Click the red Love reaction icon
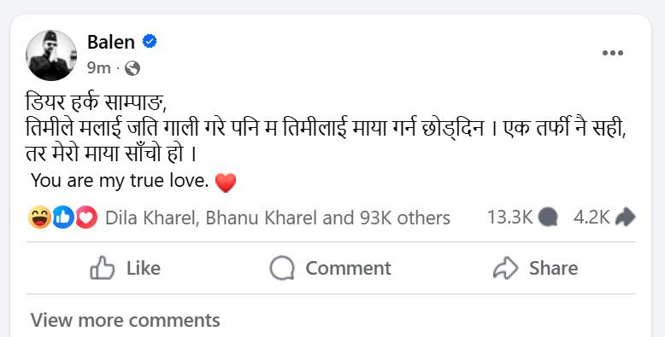This screenshot has width=665, height=337. (86, 218)
